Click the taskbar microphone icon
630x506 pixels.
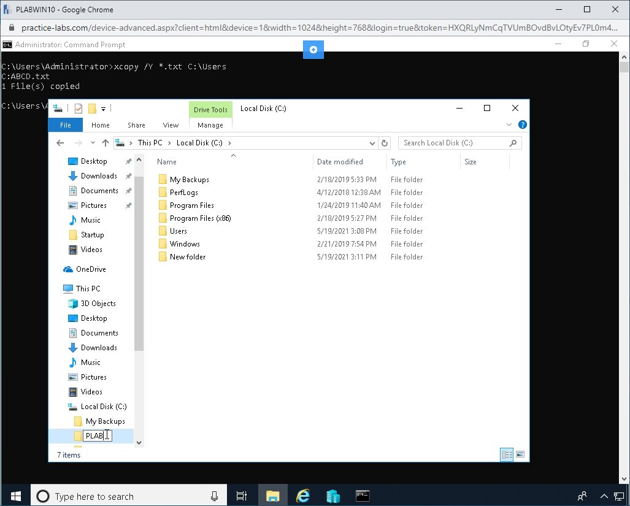[214, 496]
